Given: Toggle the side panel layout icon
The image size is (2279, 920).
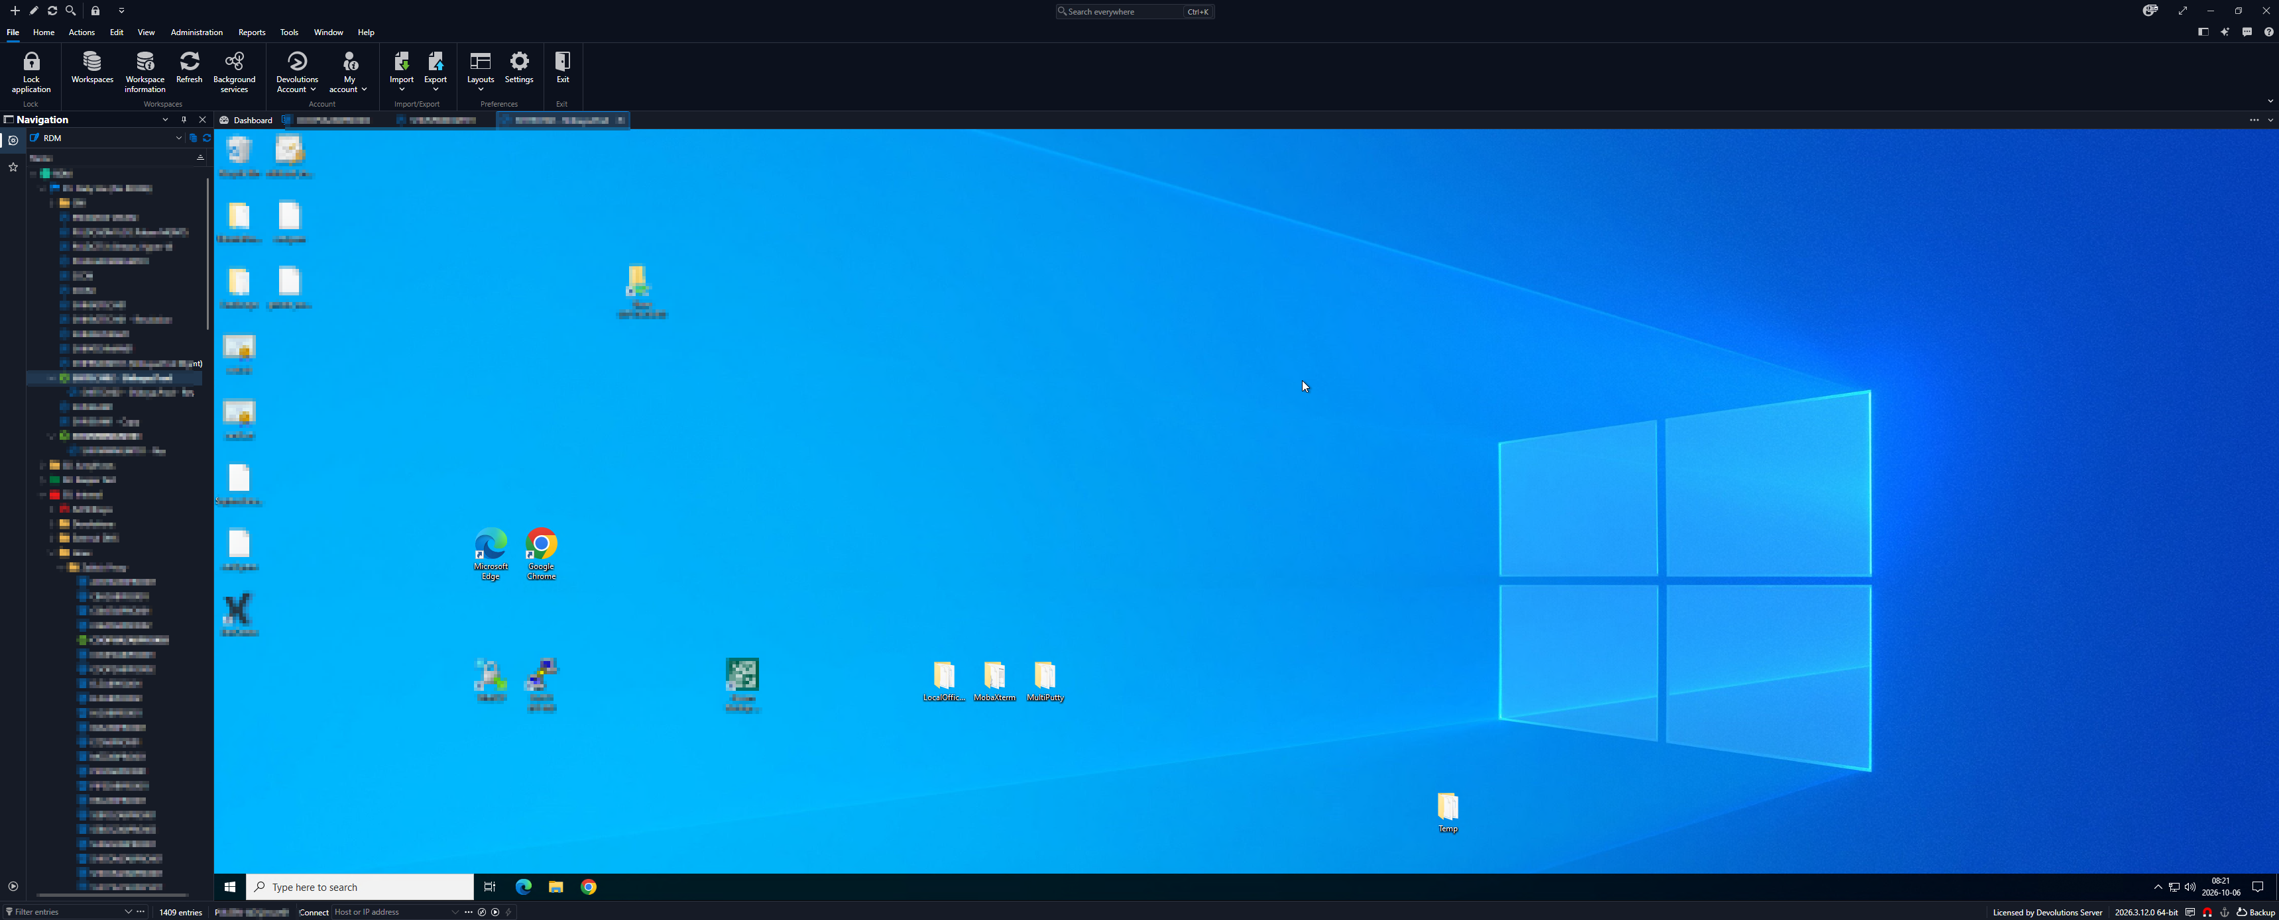Looking at the screenshot, I should [2203, 32].
